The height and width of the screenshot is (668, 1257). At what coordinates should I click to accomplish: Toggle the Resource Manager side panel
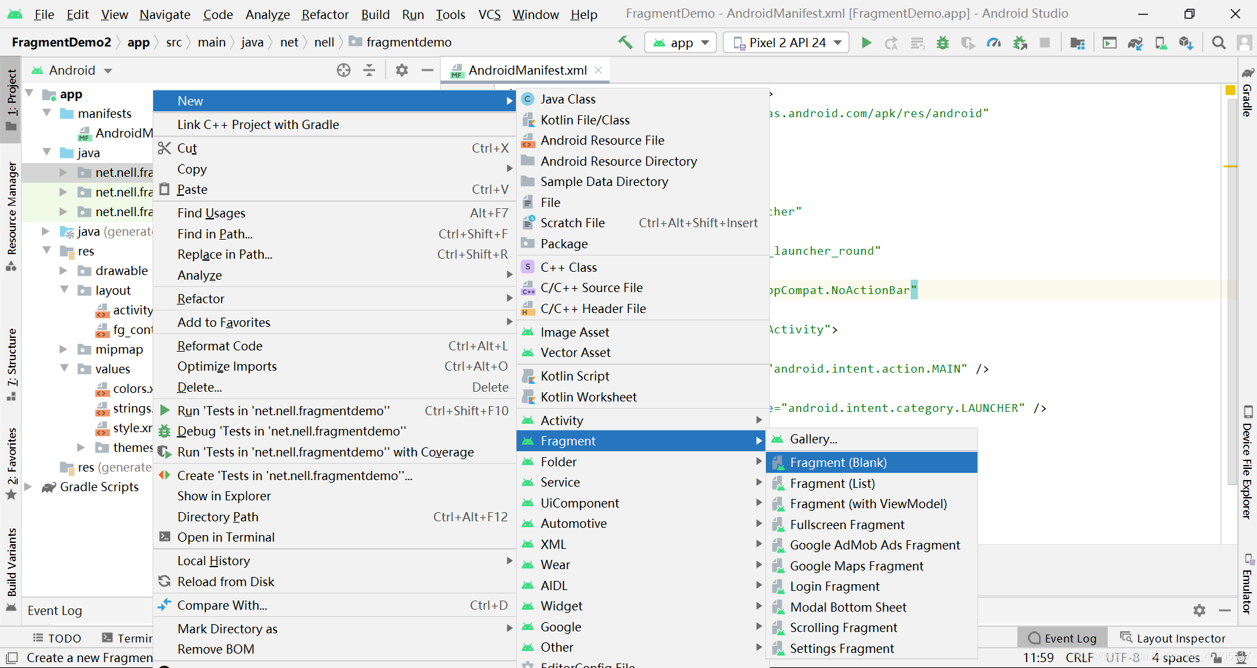[x=11, y=215]
